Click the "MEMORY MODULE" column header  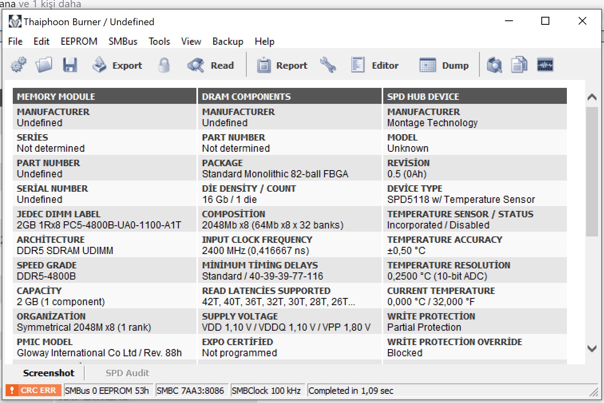(x=105, y=96)
